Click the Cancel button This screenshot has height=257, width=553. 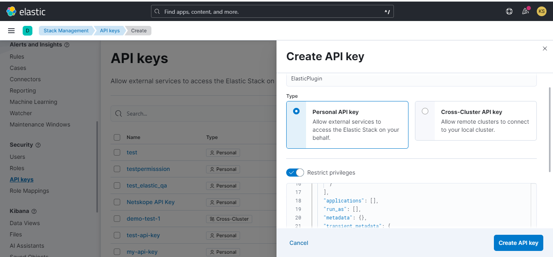pyautogui.click(x=299, y=243)
